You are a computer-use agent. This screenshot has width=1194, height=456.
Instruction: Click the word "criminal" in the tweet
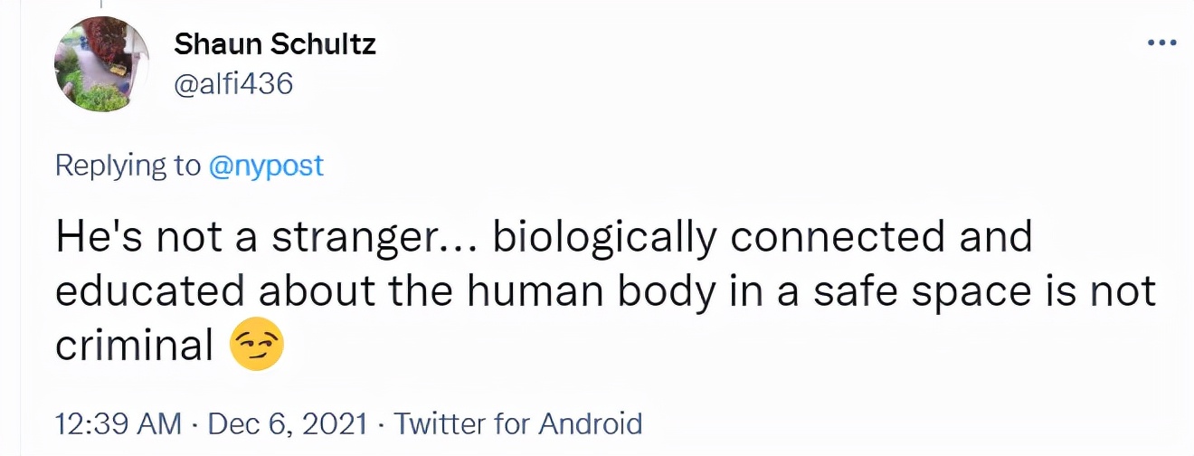pyautogui.click(x=133, y=346)
